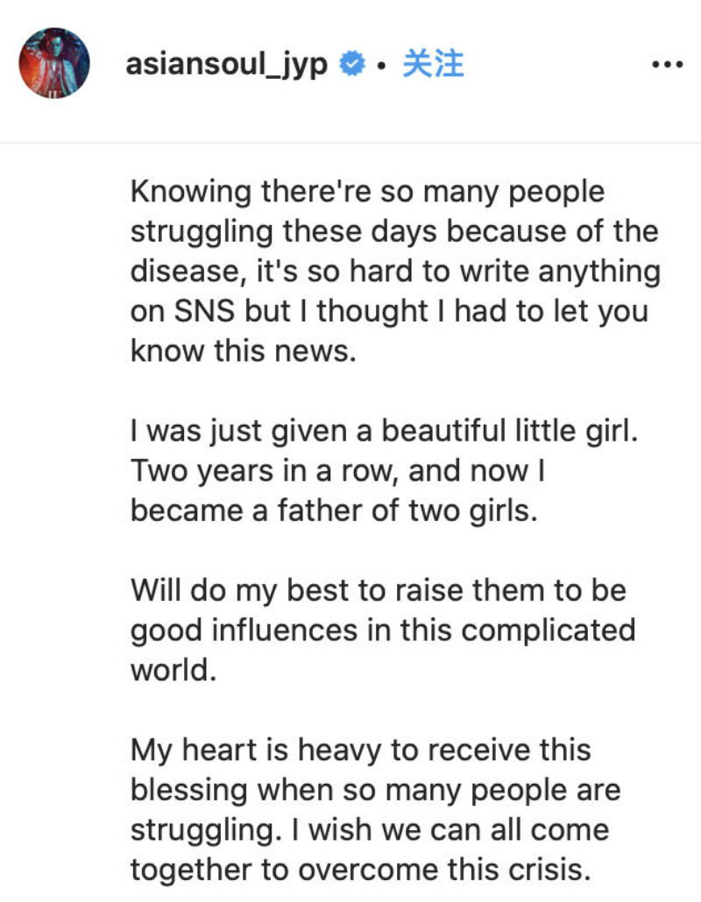
Task: Click the line "Will do my best to raise"
Action: (x=379, y=590)
